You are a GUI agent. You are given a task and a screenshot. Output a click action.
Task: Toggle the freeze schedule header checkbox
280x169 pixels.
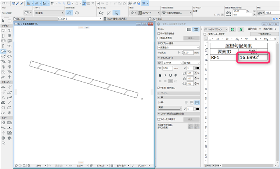point(205,34)
